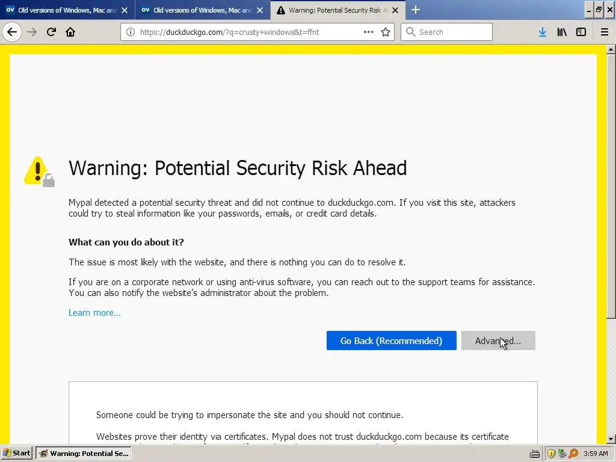Viewport: 616px width, 462px height.
Task: Click the Advanced... button
Action: pyautogui.click(x=498, y=340)
